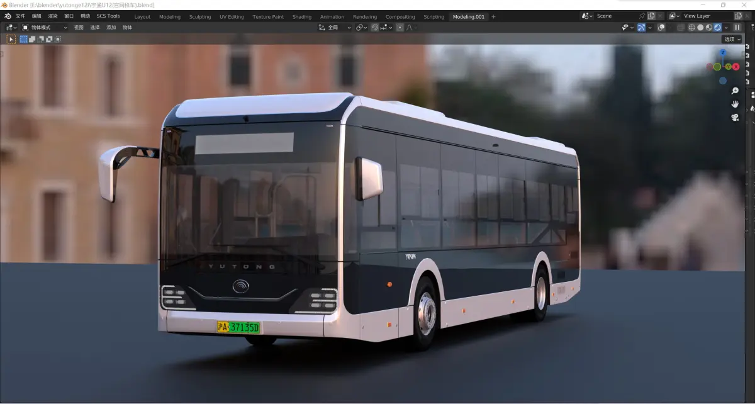755x404 pixels.
Task: Switch to wireframe viewport shading
Action: tap(691, 28)
